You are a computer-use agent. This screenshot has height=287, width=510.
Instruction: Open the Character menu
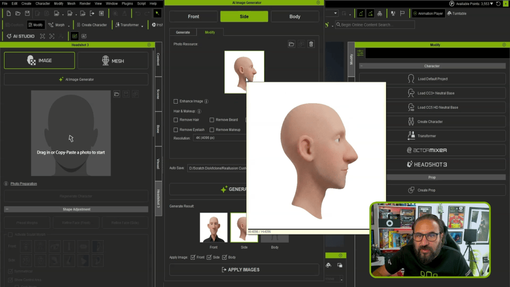(43, 3)
